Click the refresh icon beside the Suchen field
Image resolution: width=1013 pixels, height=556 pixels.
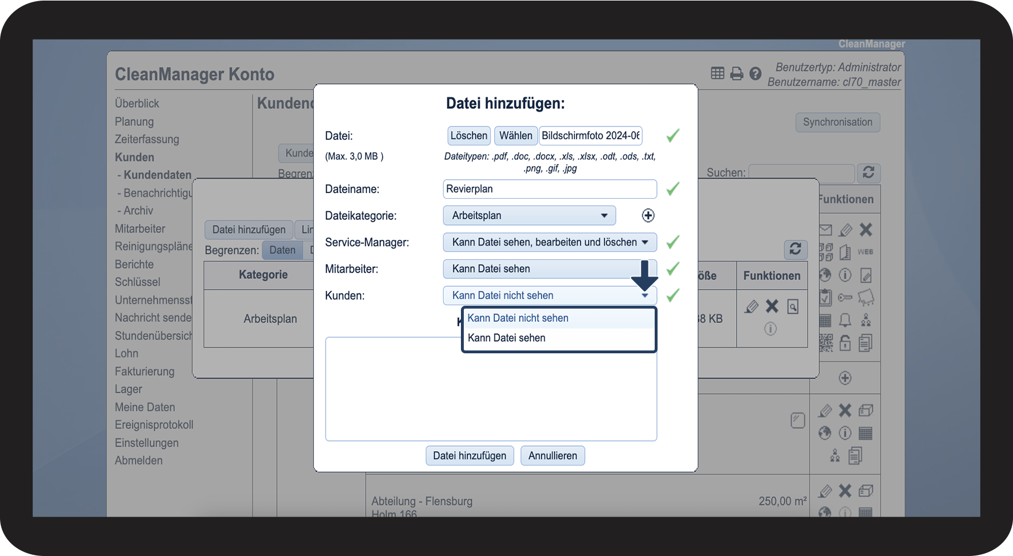868,172
